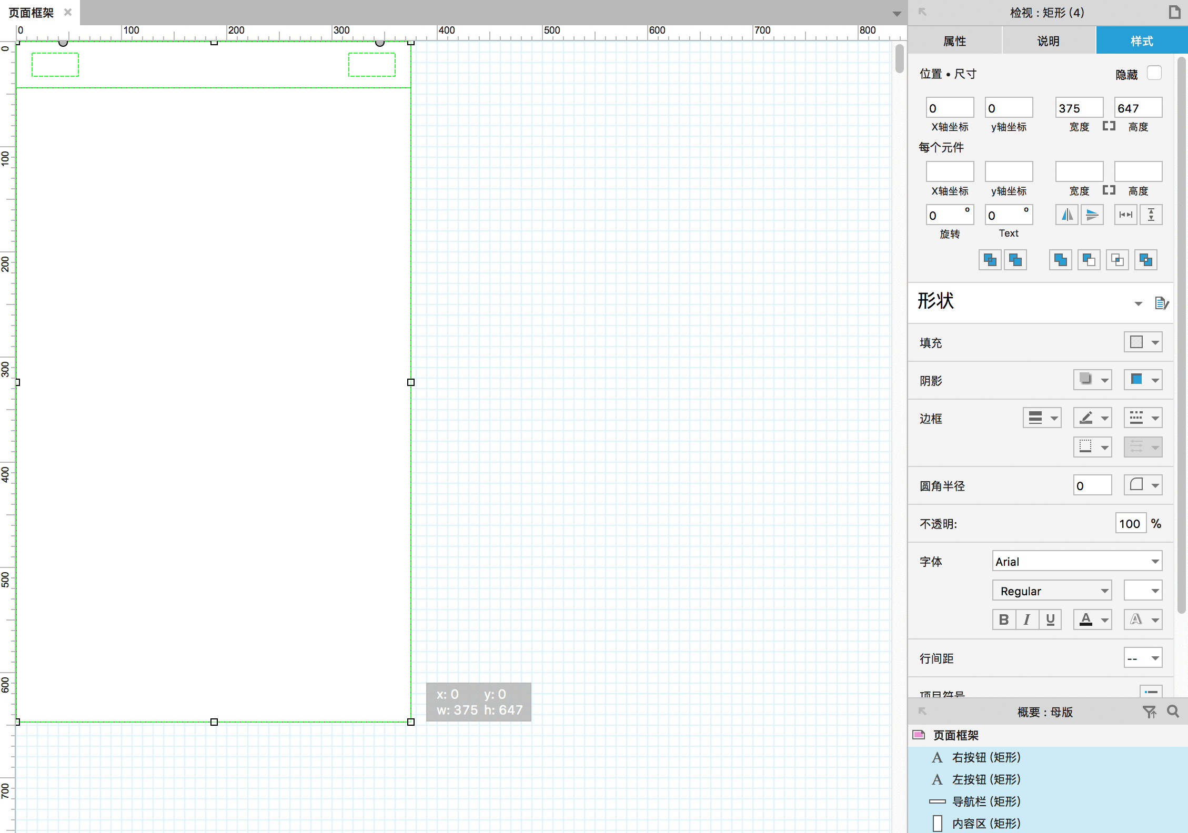The height and width of the screenshot is (833, 1188).
Task: Open the outline filter icon
Action: [x=1150, y=712]
